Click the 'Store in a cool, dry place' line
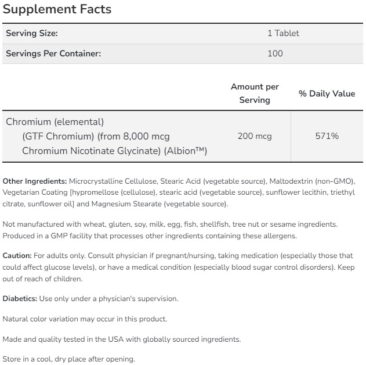This screenshot has height=365, width=366. 68,359
